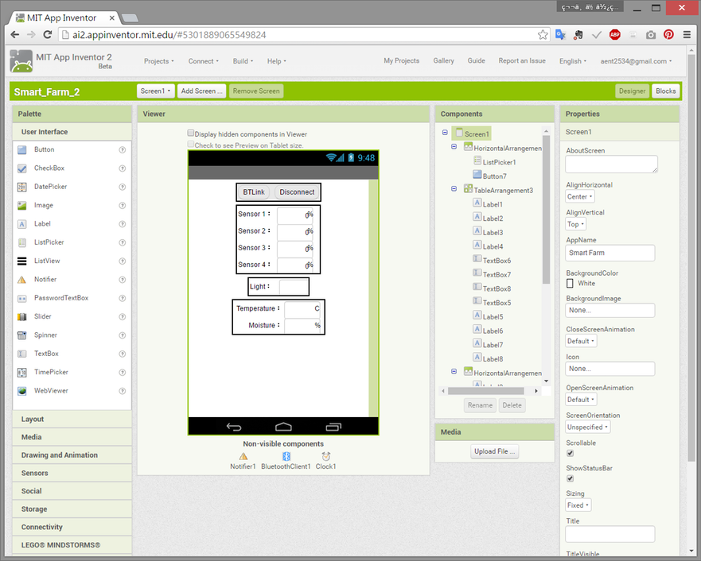Click the Remove Screen button

(256, 91)
